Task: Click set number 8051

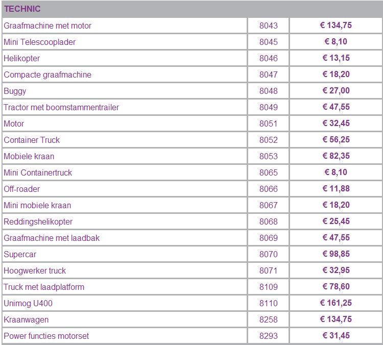Action: pos(269,124)
